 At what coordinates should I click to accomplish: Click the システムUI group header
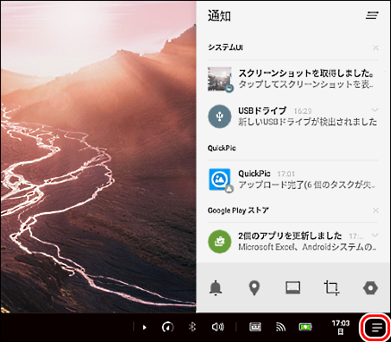click(x=225, y=47)
